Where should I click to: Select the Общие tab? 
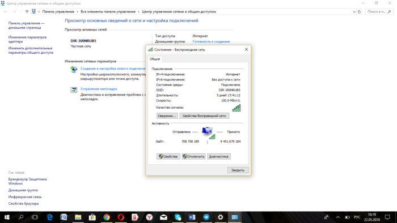[x=155, y=59]
